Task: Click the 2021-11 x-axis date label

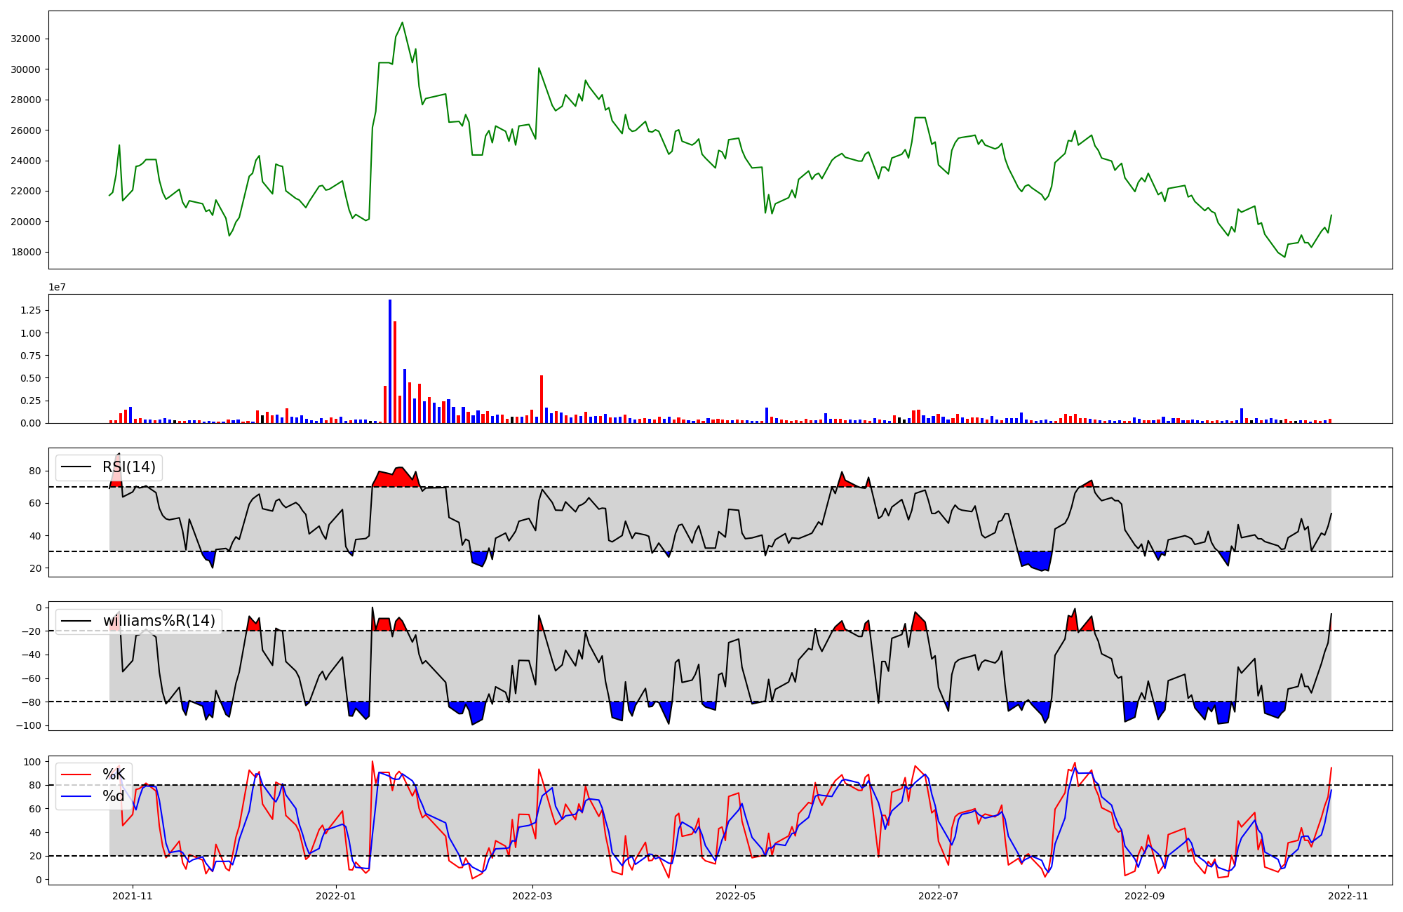Action: click(x=133, y=896)
